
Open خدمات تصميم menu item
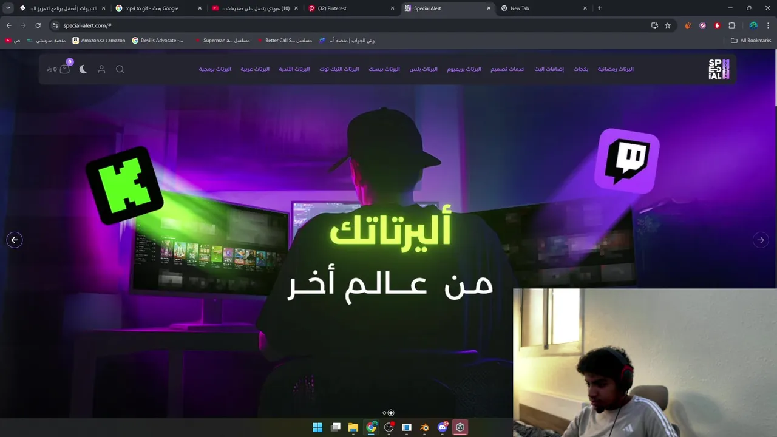pos(507,69)
